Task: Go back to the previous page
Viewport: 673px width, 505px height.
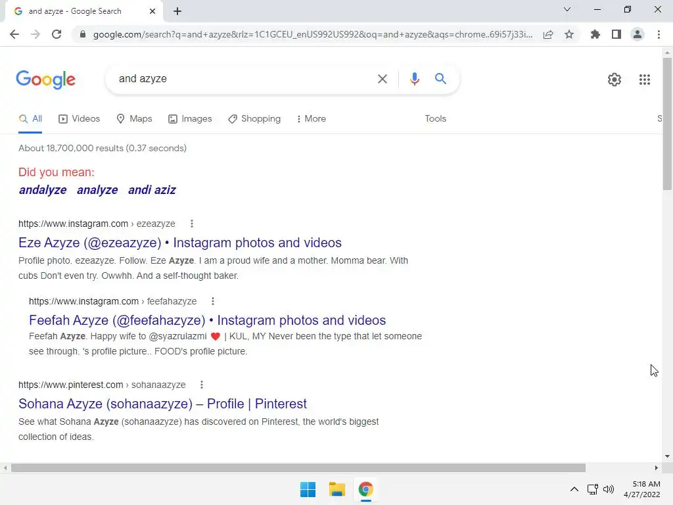Action: point(14,34)
